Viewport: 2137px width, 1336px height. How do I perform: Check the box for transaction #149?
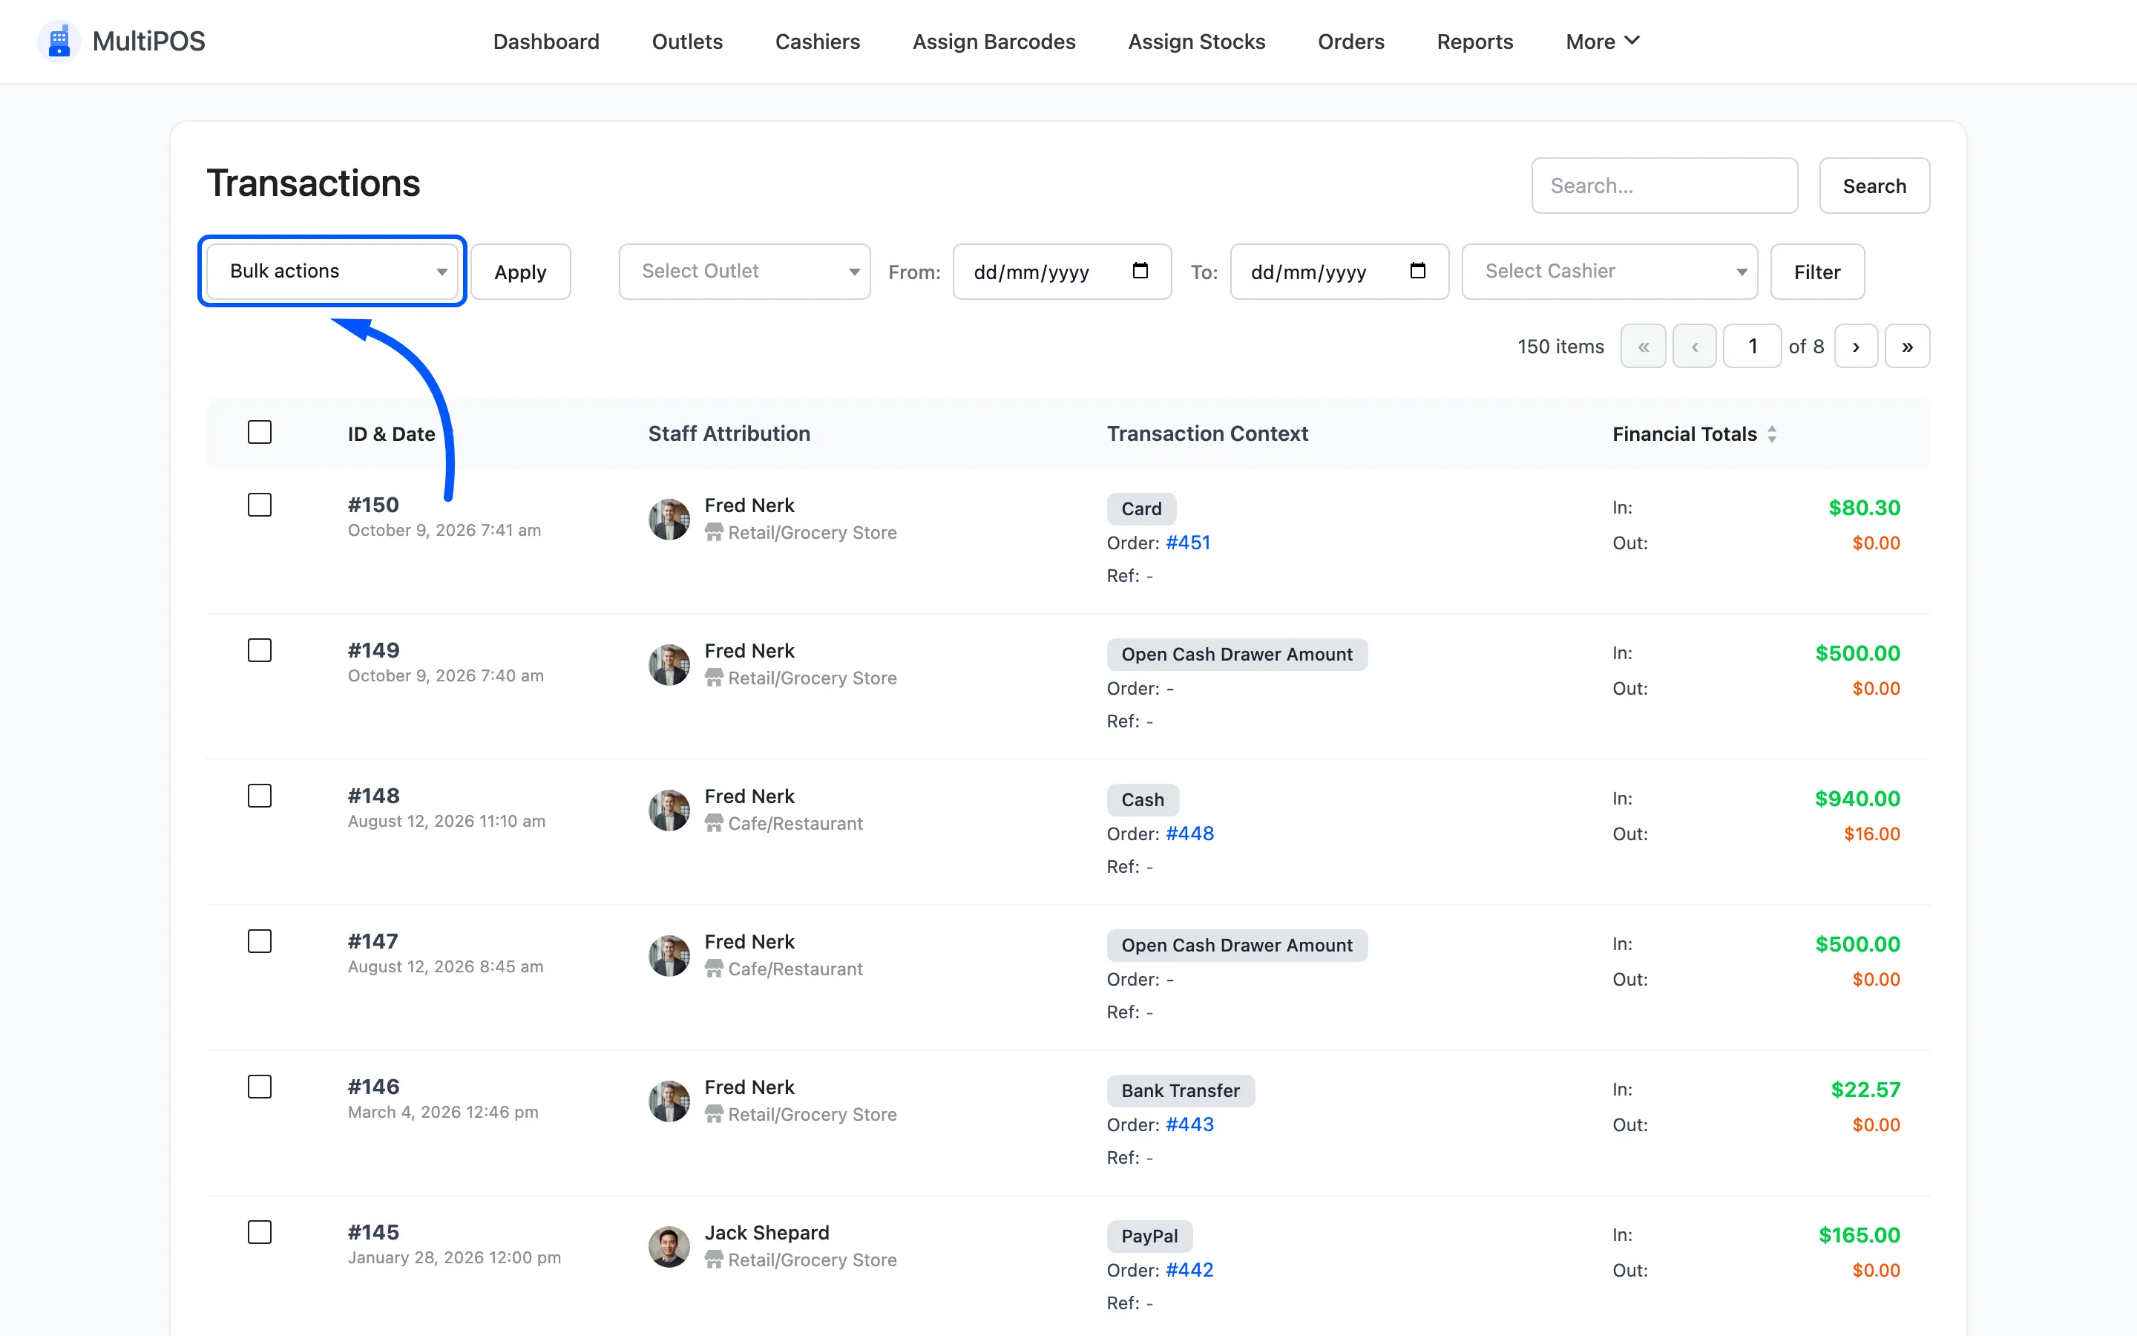point(260,650)
